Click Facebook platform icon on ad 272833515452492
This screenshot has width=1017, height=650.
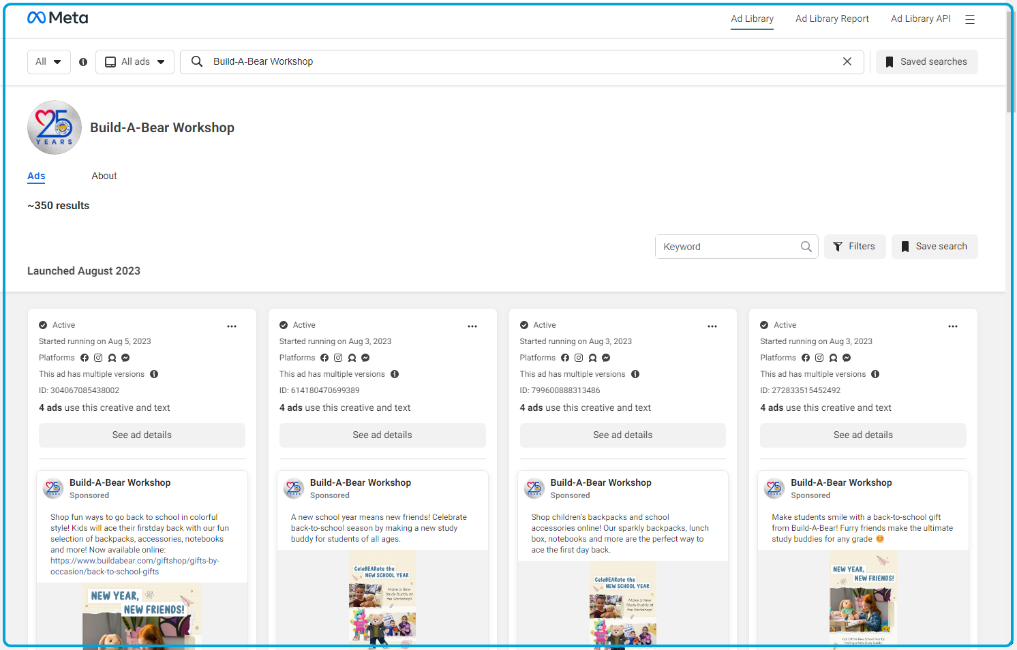(806, 358)
